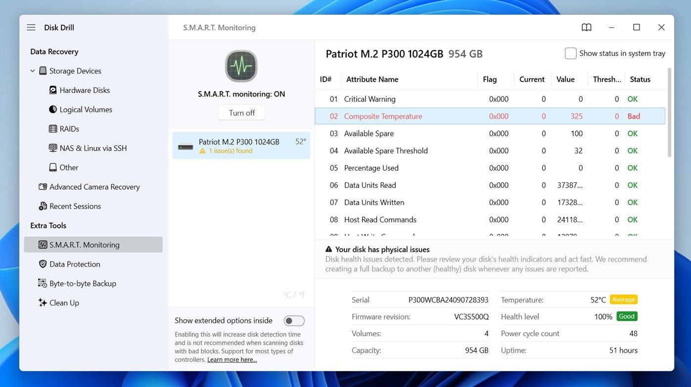Enable Show status in system tray checkbox
The width and height of the screenshot is (691, 387).
click(570, 53)
